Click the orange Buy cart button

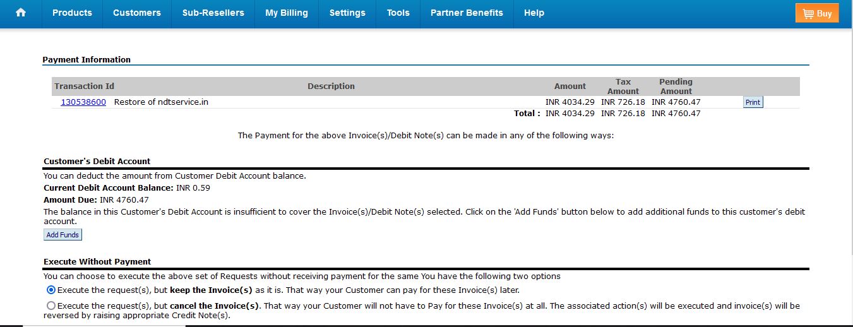(817, 13)
